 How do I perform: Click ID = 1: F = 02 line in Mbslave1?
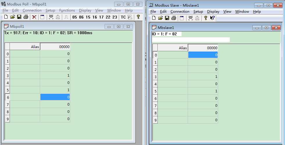(x=164, y=34)
